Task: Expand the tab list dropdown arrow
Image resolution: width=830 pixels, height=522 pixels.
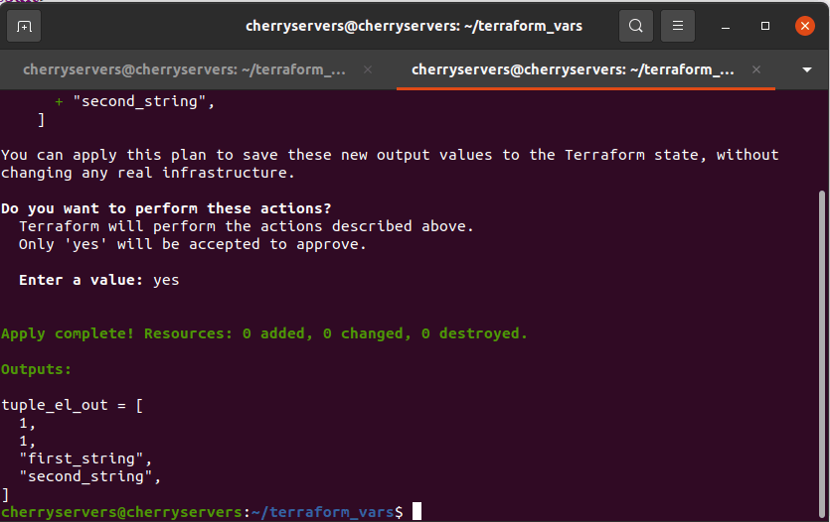Action: 807,70
